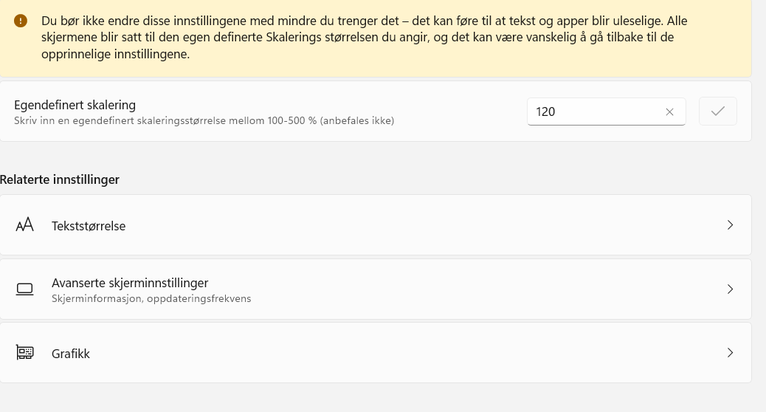Click the monitor icon for Avanserte skjerminnstillinger

pyautogui.click(x=25, y=289)
